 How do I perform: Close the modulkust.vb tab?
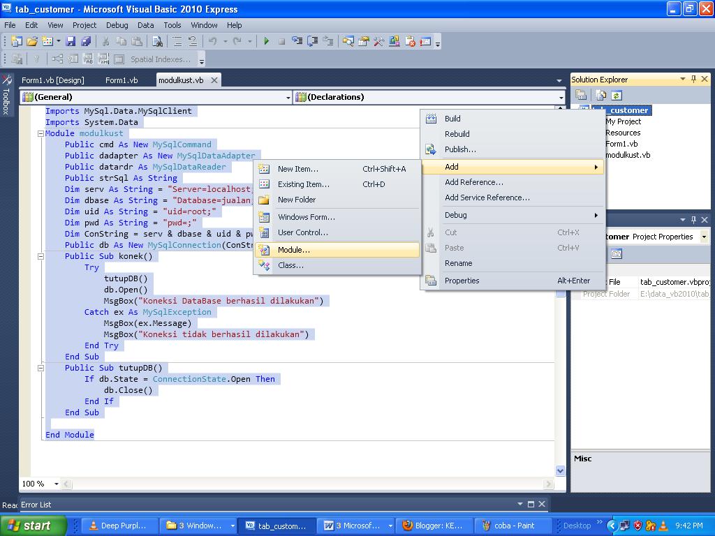coord(214,80)
